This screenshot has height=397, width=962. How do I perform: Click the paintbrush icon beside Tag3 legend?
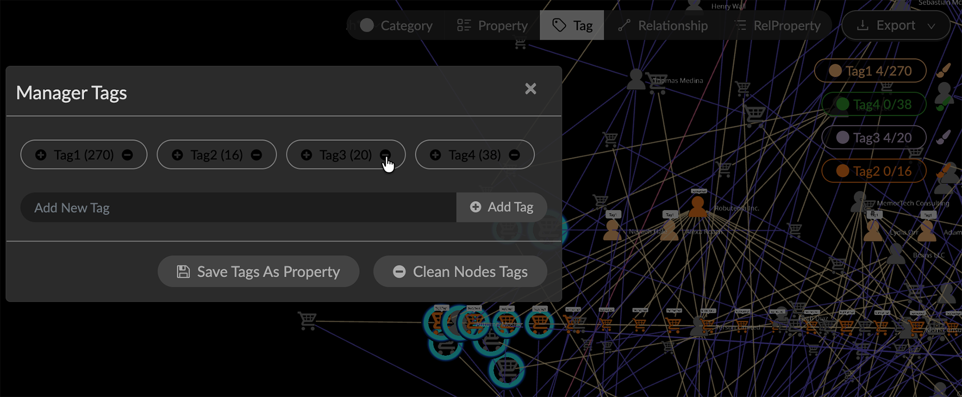[943, 137]
